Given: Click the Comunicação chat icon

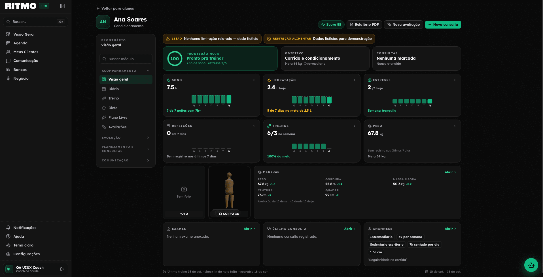Looking at the screenshot, I should pos(8,60).
